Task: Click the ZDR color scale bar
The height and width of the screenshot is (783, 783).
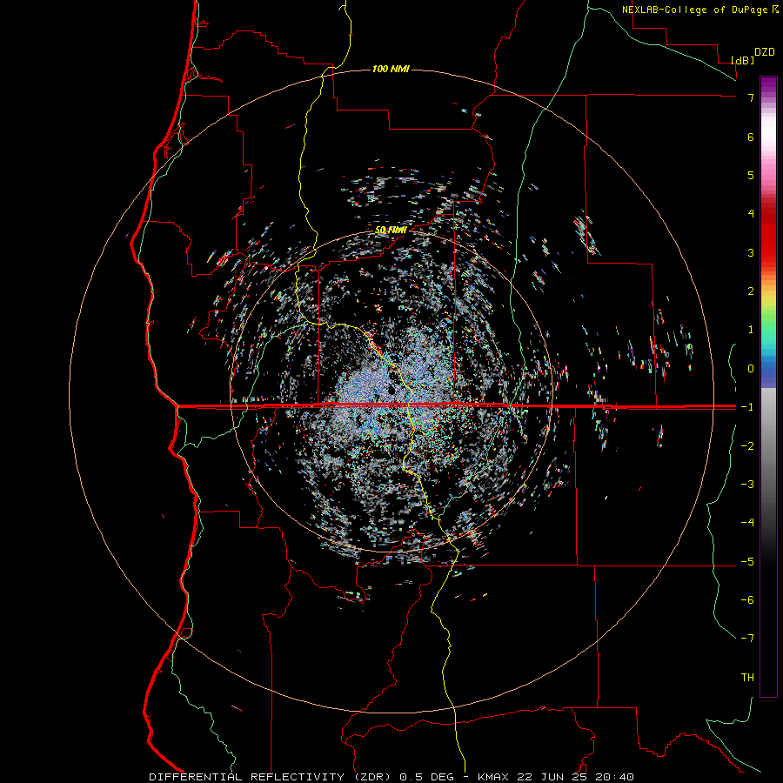Action: pos(768,387)
